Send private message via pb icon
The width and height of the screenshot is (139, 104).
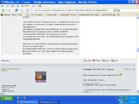coord(115,60)
